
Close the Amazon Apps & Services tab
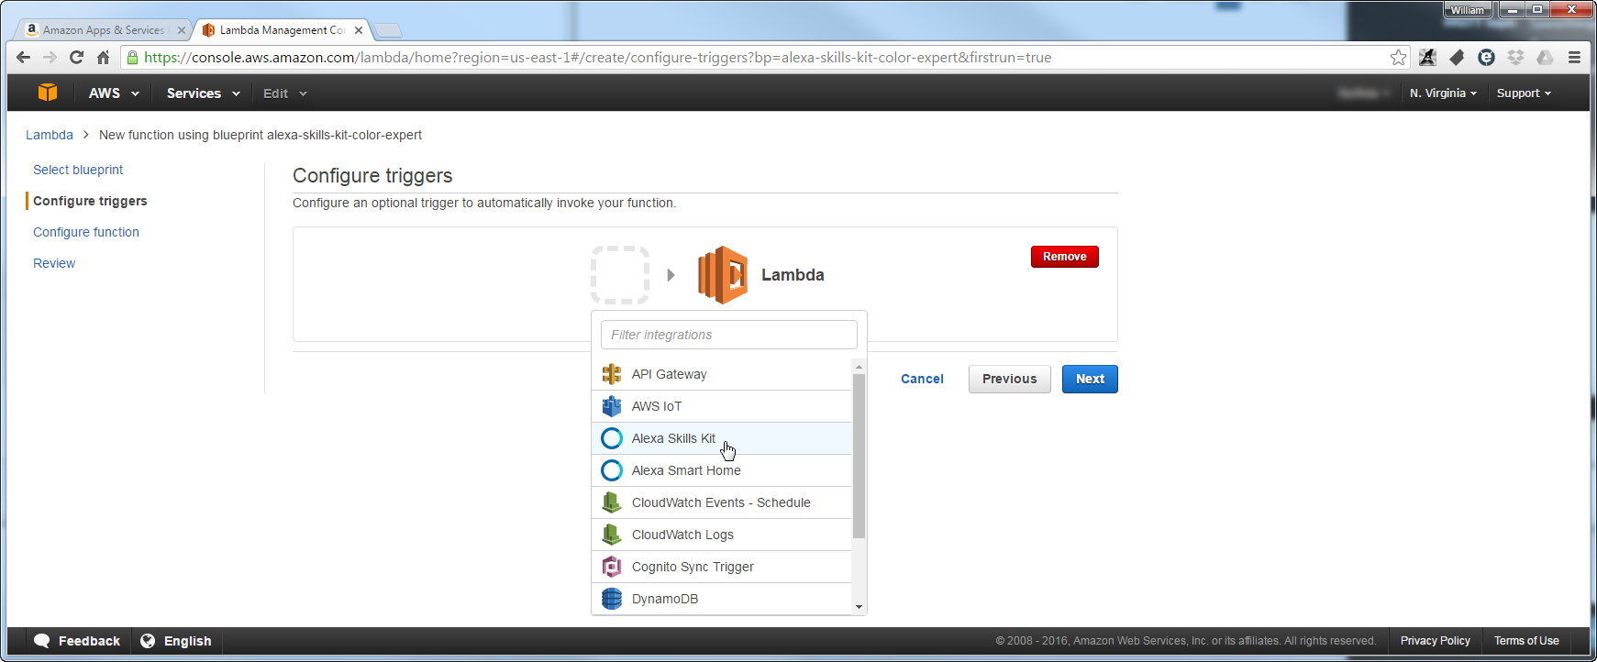pyautogui.click(x=181, y=30)
